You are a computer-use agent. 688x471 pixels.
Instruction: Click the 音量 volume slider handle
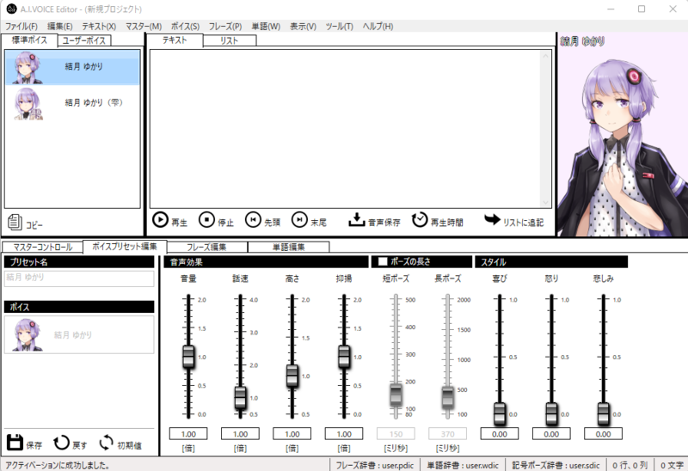[188, 357]
